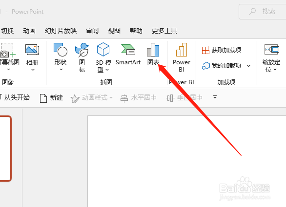Viewport: 286px width, 207px height.
Task: Switch to the Animations (动画) tab
Action: (x=29, y=31)
